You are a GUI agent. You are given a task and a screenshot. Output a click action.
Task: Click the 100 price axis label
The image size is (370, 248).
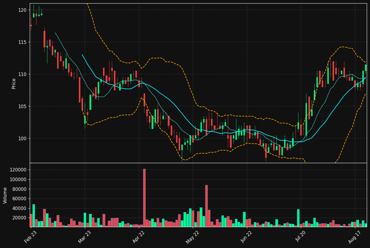pyautogui.click(x=23, y=138)
